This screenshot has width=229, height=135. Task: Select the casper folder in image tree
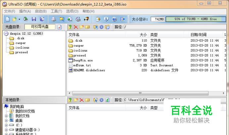coord(21,43)
